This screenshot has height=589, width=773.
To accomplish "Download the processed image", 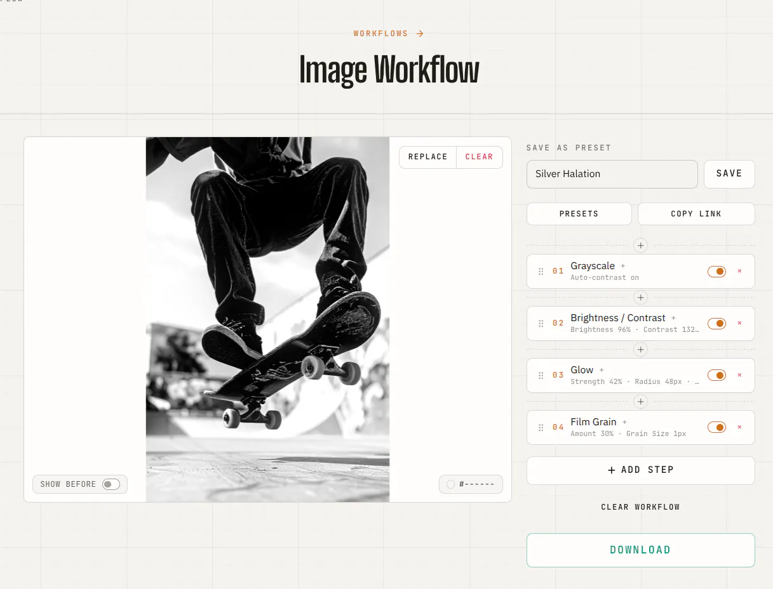I will (x=640, y=550).
